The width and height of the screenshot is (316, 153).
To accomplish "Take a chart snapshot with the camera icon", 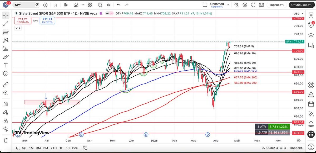I will 261,5.
